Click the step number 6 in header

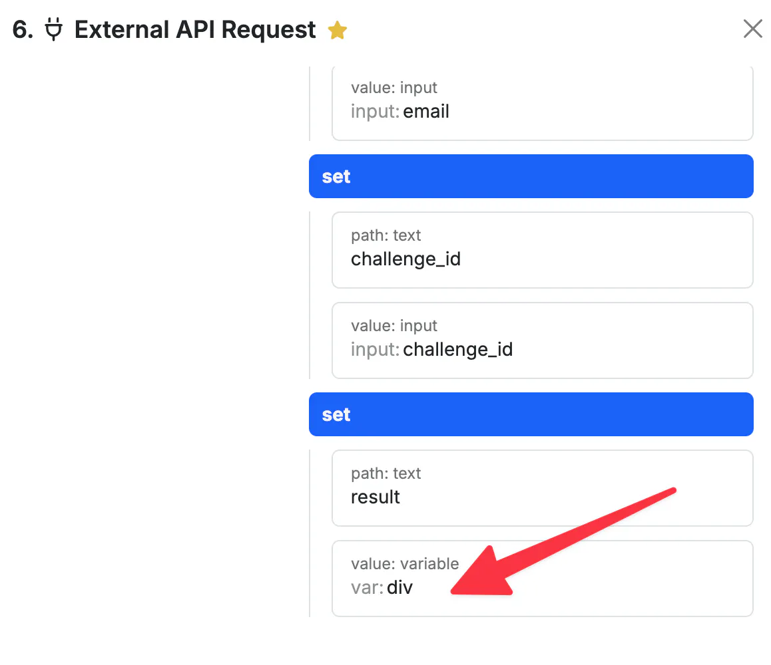[x=22, y=30]
